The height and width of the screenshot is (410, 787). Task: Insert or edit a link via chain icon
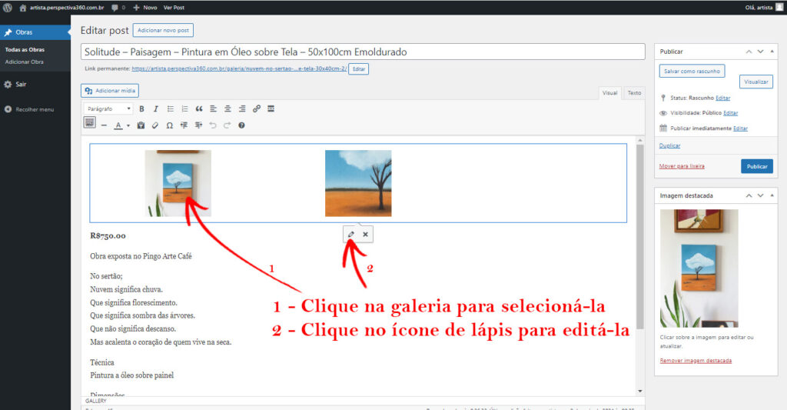click(x=257, y=108)
